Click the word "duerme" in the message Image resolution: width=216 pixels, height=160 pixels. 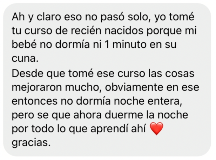click(x=124, y=115)
